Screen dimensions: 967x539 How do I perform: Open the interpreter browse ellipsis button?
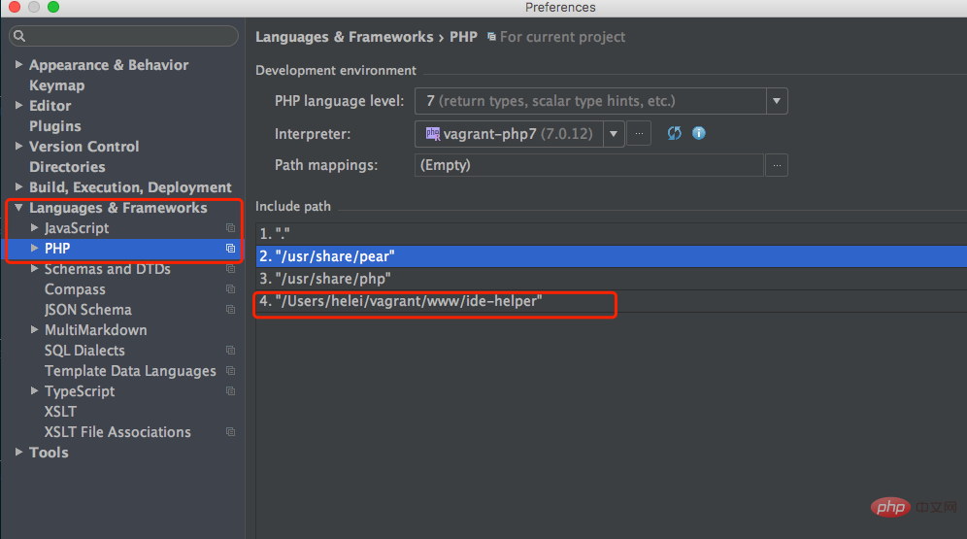(638, 133)
